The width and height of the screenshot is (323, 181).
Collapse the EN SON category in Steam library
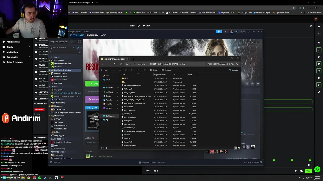click(50, 57)
